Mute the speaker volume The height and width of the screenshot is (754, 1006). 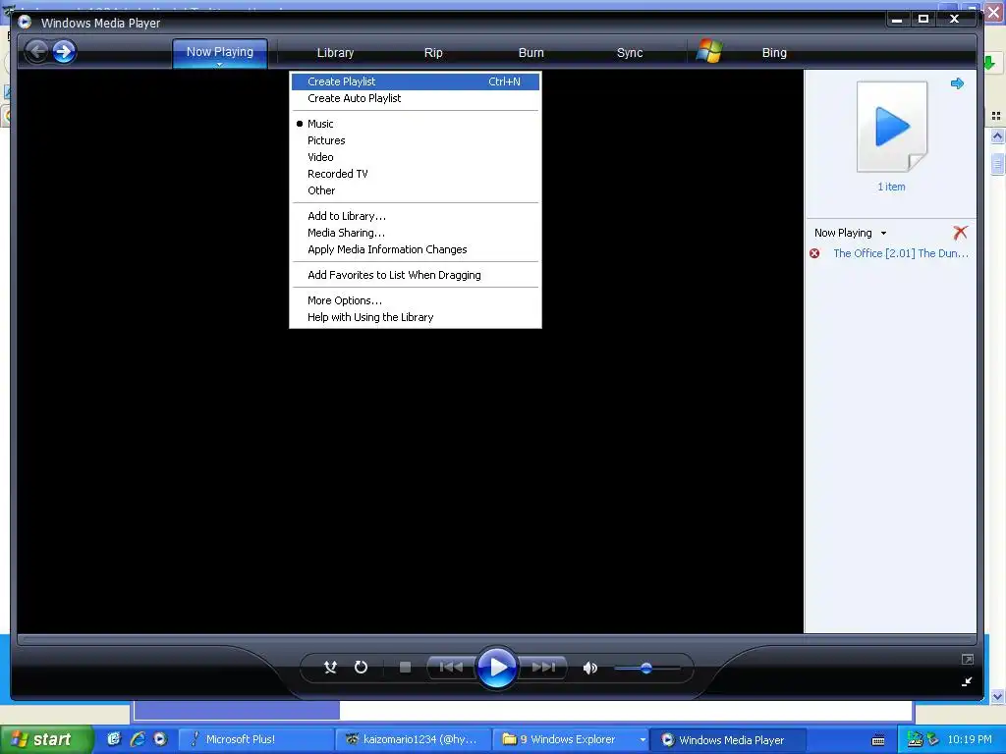click(x=589, y=668)
